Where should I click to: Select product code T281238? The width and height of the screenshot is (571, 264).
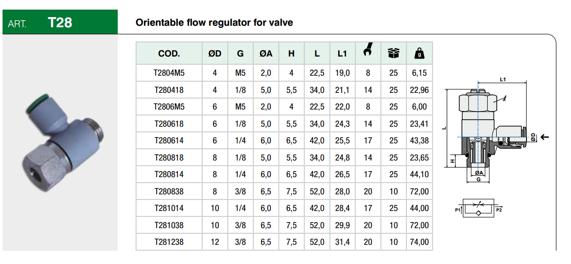[169, 242]
